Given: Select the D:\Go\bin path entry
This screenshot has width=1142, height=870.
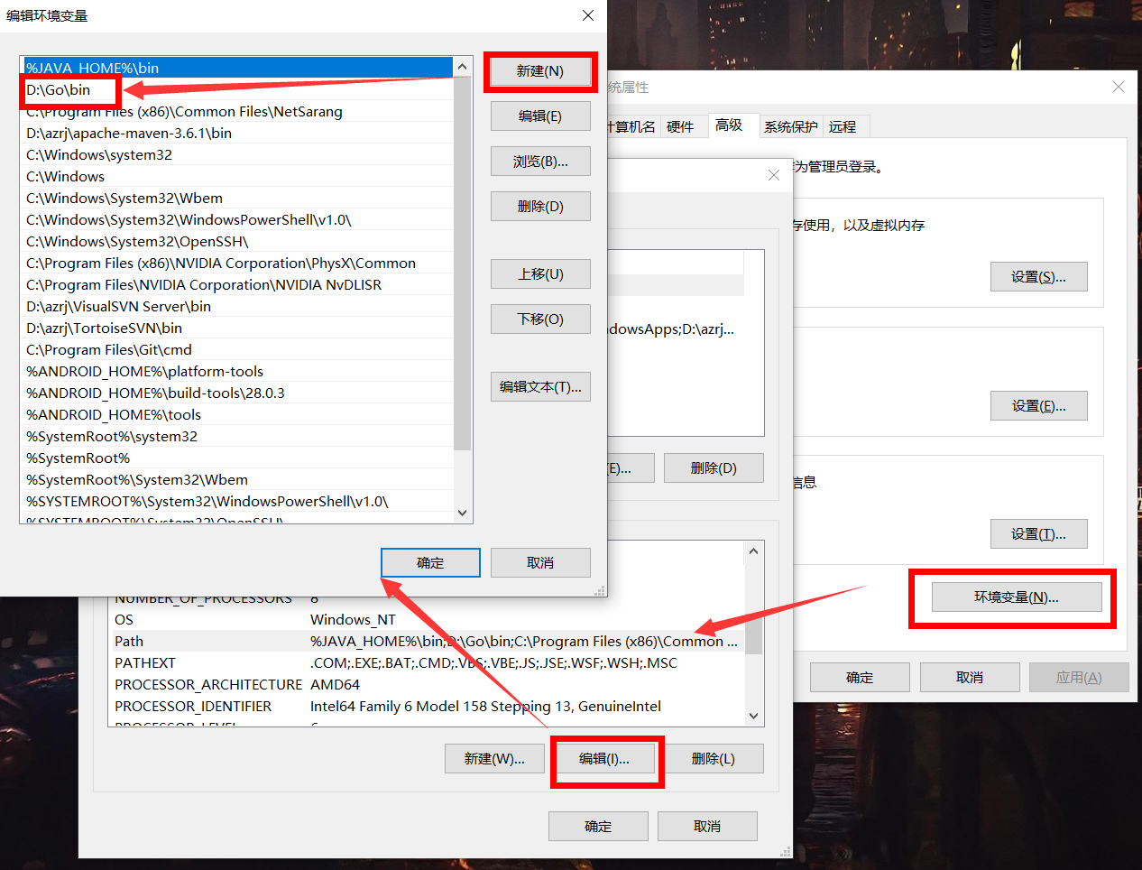Looking at the screenshot, I should 59,90.
